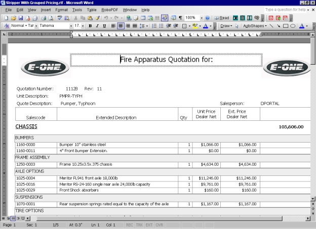Click the horizontal scrollbar right arrow

point(308,218)
